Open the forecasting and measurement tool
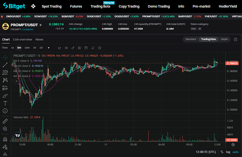Viewport: 242px width, 157px height. point(5,88)
